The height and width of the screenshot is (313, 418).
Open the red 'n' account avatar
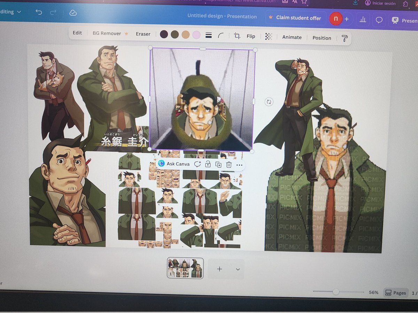(336, 19)
